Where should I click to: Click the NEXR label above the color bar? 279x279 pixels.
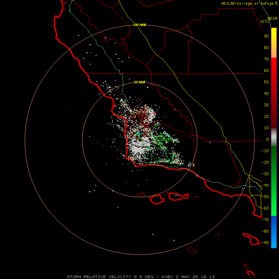pos(272,19)
